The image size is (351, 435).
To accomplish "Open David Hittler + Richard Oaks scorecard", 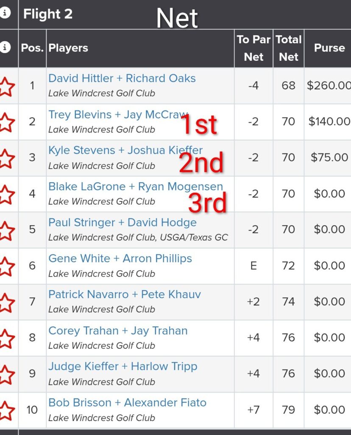I will (x=122, y=79).
